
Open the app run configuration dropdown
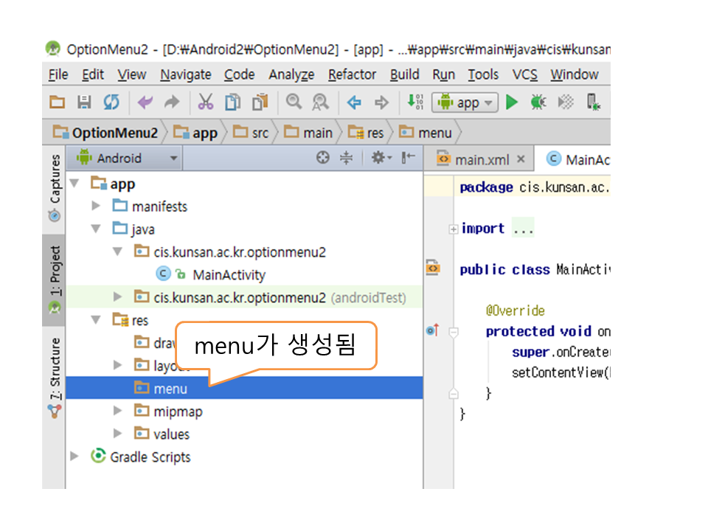(466, 103)
